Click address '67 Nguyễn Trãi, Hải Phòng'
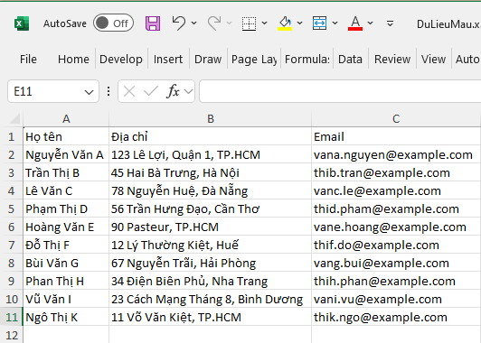Image resolution: width=481 pixels, height=343 pixels. click(x=210, y=263)
